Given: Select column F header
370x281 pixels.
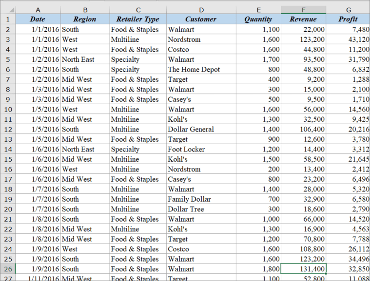Looking at the screenshot, I should click(x=303, y=10).
